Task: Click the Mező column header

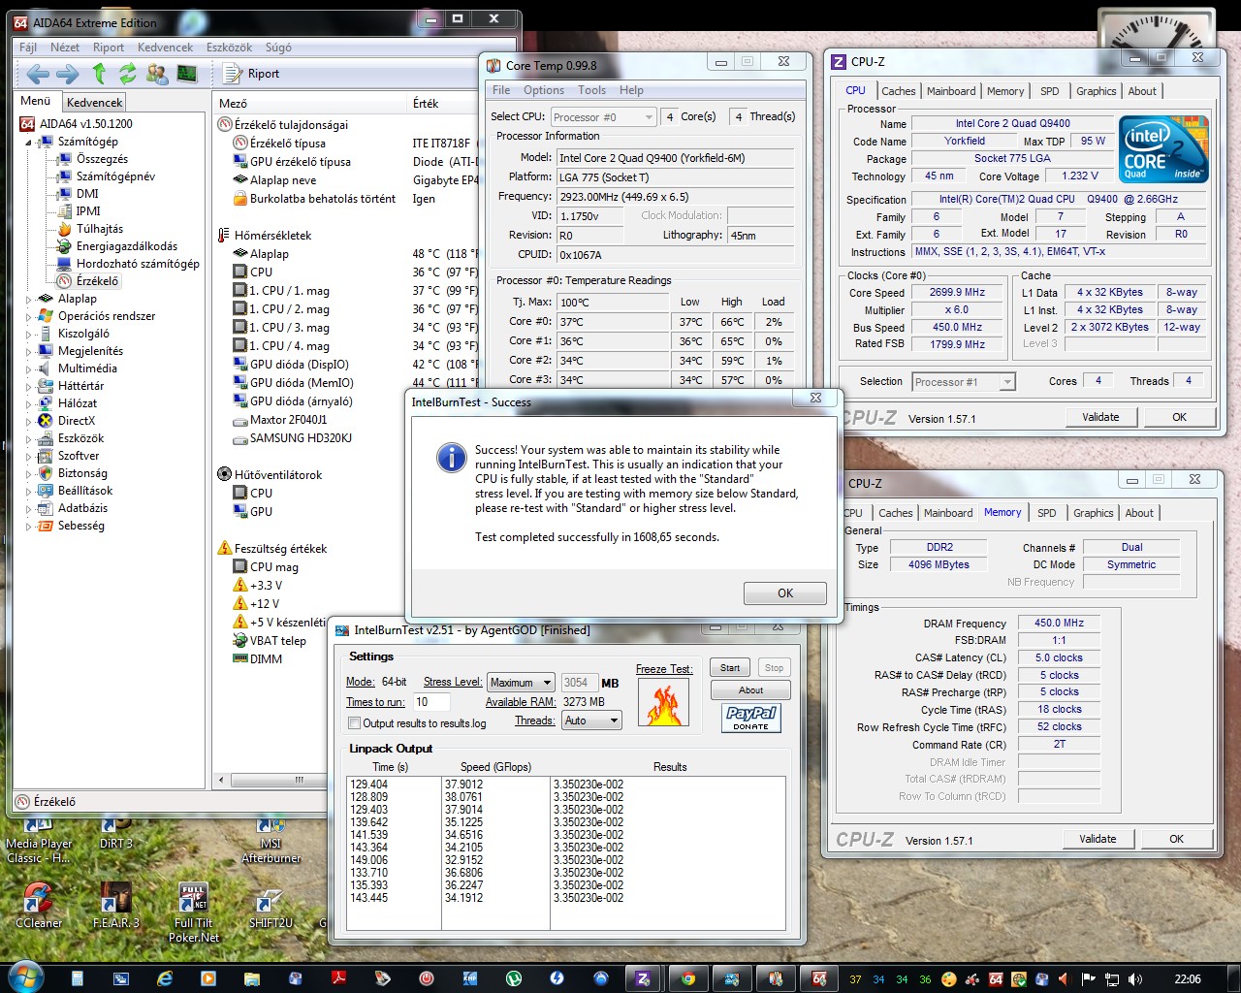Action: [x=310, y=103]
